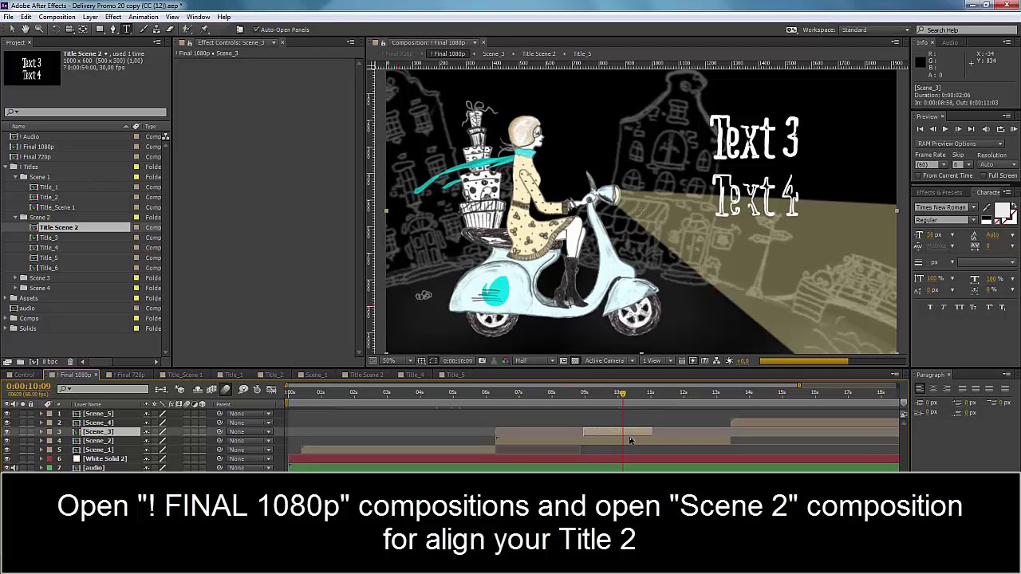Open Parent None dropdown for Scene_1 layer

point(250,450)
